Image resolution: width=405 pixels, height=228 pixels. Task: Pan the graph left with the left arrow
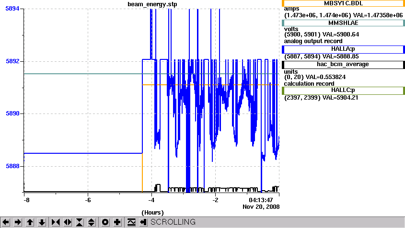[x=6, y=222]
